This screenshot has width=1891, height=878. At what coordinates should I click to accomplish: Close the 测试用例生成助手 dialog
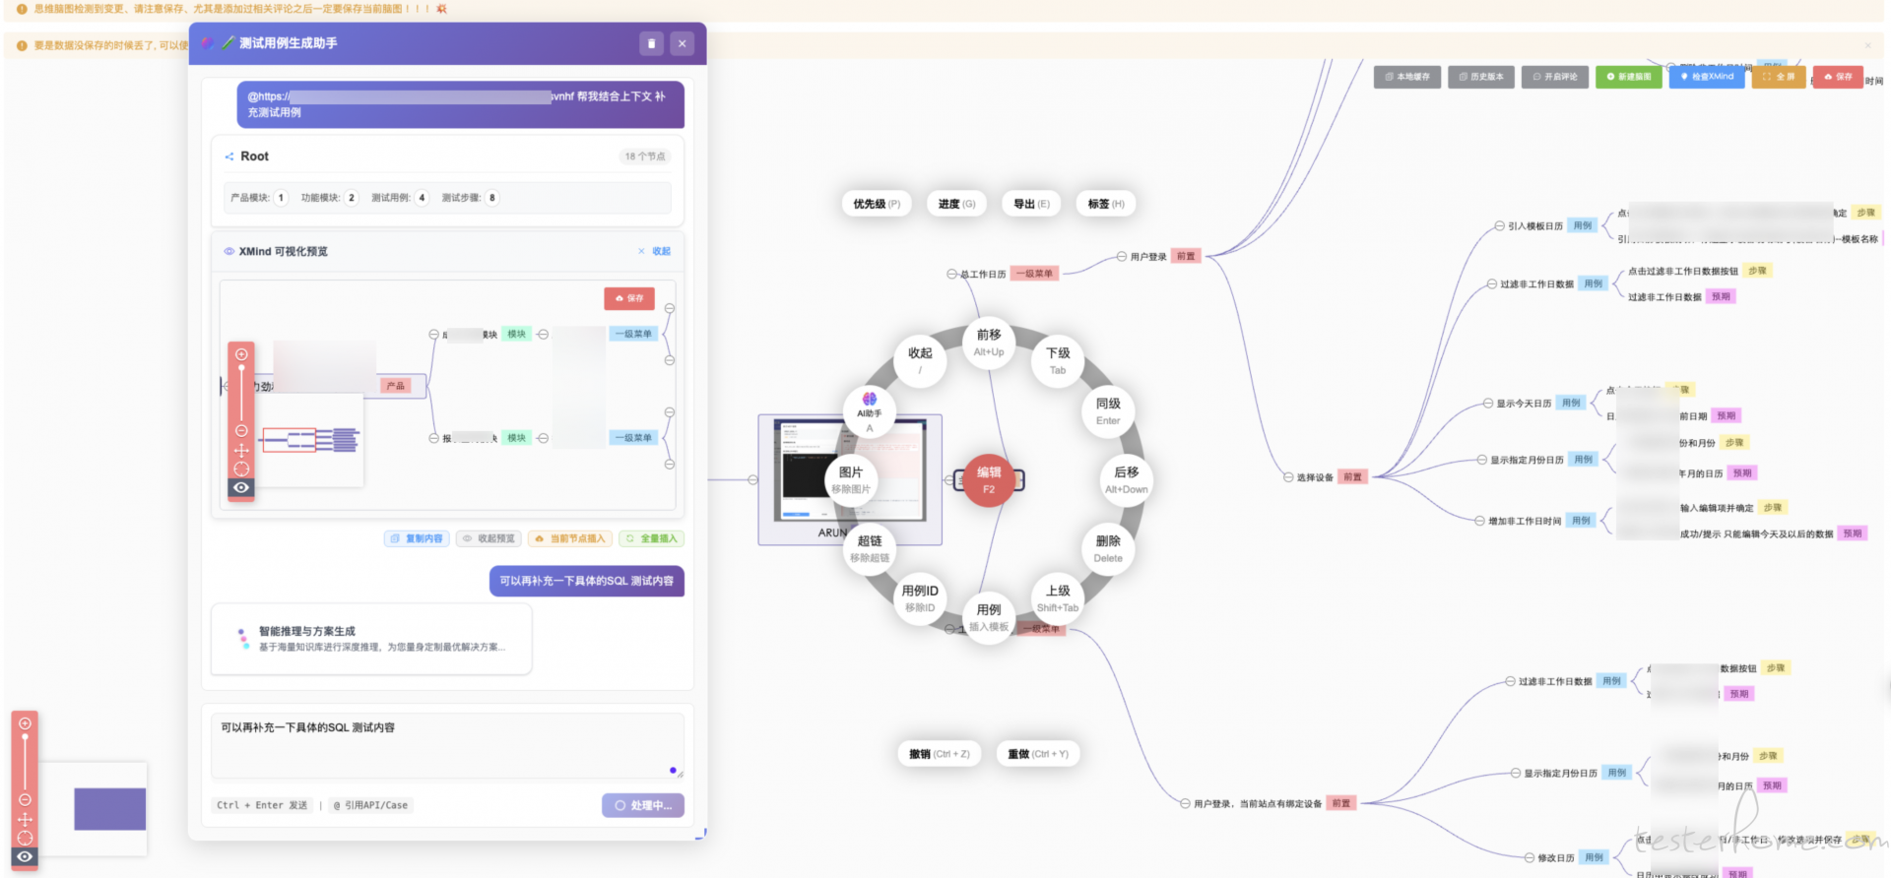pyautogui.click(x=682, y=43)
